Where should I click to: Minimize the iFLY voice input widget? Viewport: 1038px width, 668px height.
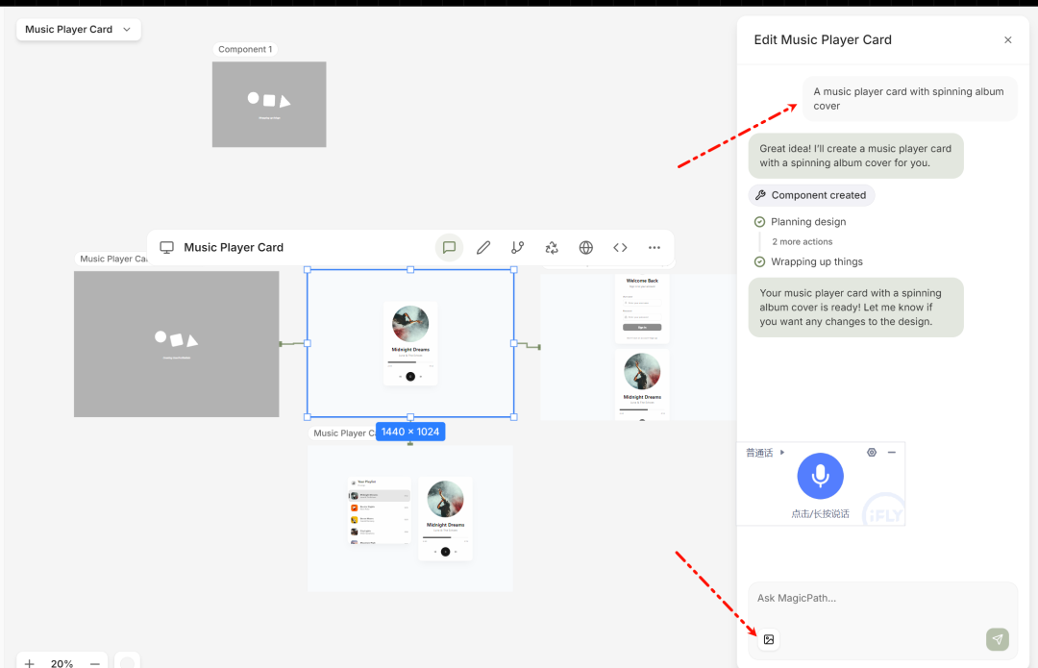point(892,452)
